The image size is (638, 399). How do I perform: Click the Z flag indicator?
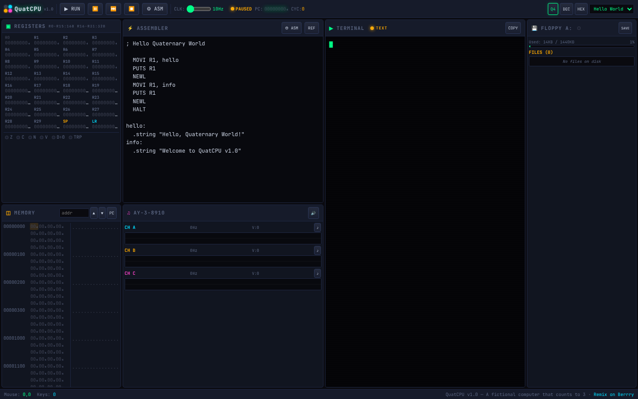pos(9,137)
